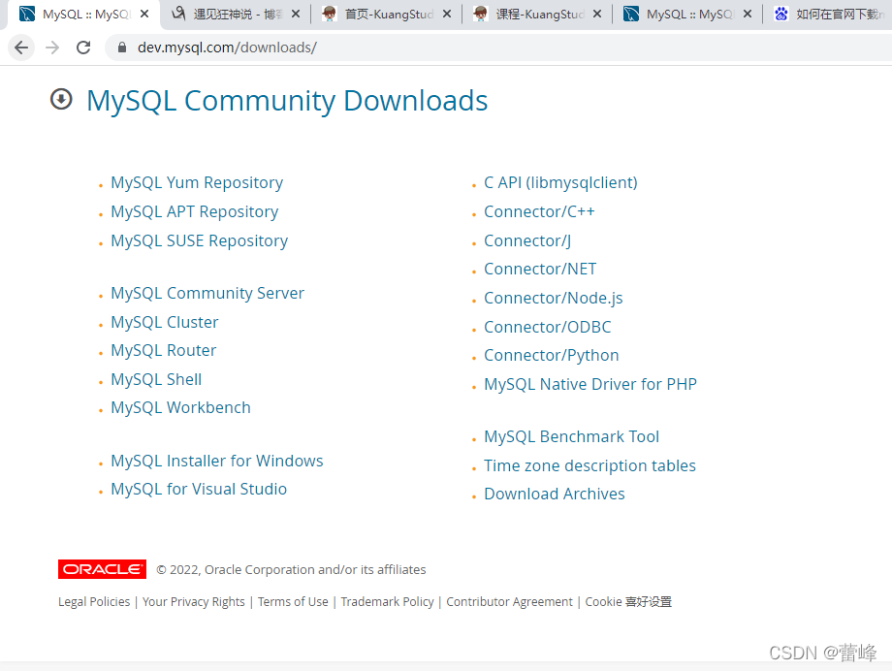Switch to the 课程-KuangStudy tab

(x=537, y=15)
